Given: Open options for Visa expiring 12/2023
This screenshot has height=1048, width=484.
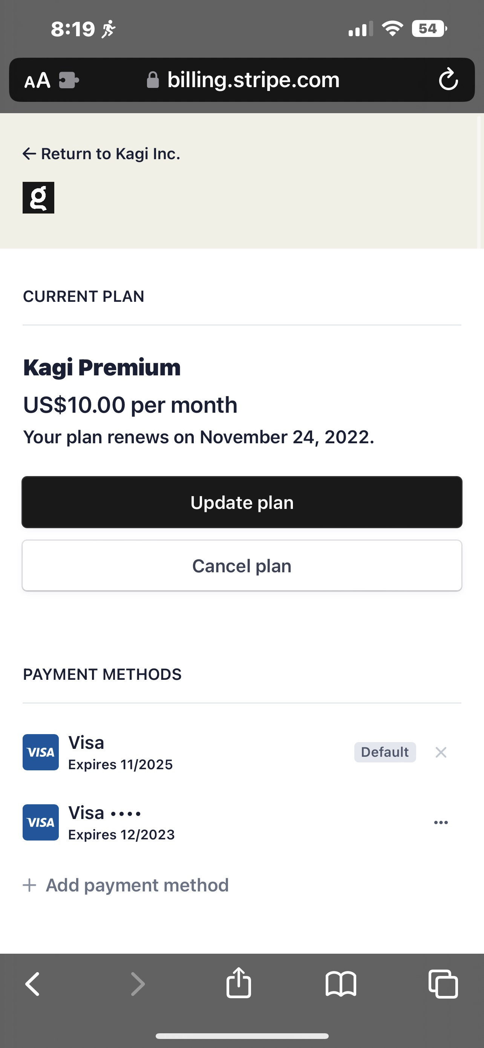Looking at the screenshot, I should pyautogui.click(x=441, y=822).
